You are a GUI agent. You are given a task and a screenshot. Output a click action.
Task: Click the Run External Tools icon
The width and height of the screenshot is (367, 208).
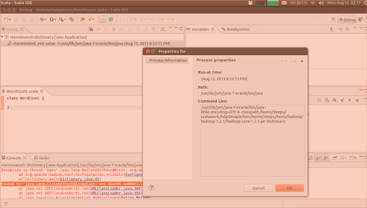pos(61,19)
